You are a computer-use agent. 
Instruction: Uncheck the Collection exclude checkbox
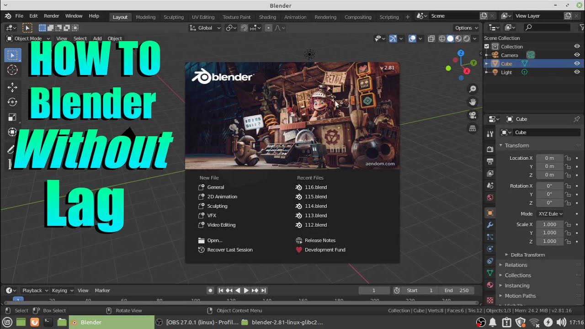click(x=487, y=47)
